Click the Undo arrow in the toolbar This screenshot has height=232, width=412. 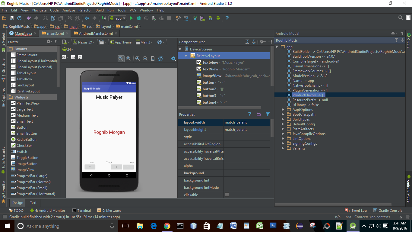[29, 18]
